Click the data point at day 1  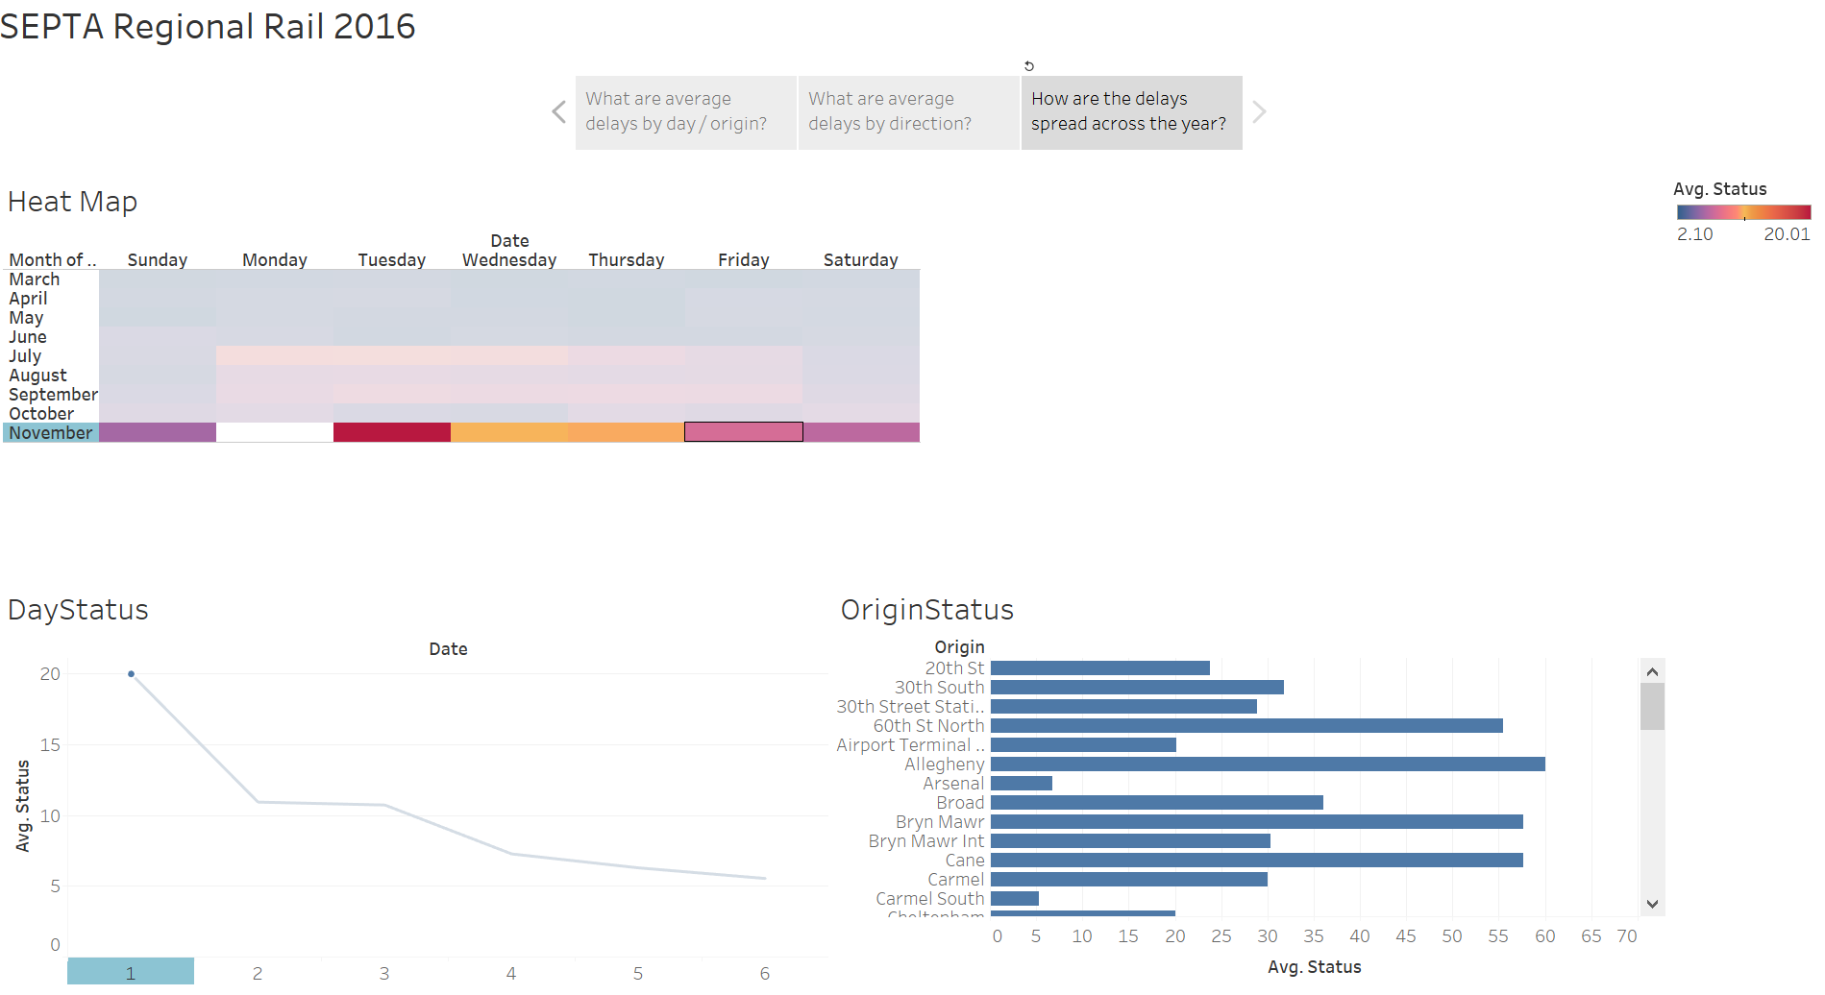pos(132,674)
